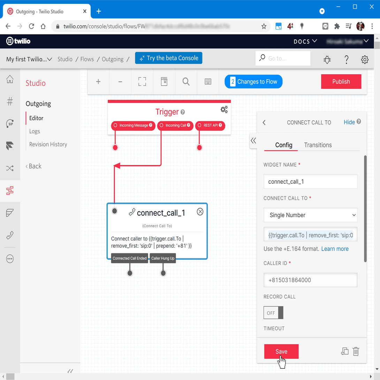Select the phone handset sidebar icon

point(10,235)
